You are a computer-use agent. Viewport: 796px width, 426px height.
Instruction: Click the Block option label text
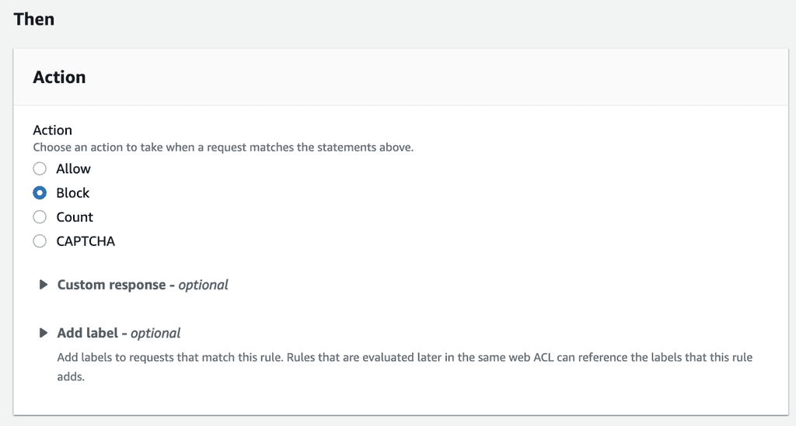tap(73, 193)
